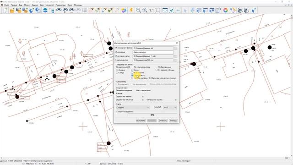This screenshot has height=165, width=293.
Task: Click the arrow with question mark help icon
Action: 254,10
